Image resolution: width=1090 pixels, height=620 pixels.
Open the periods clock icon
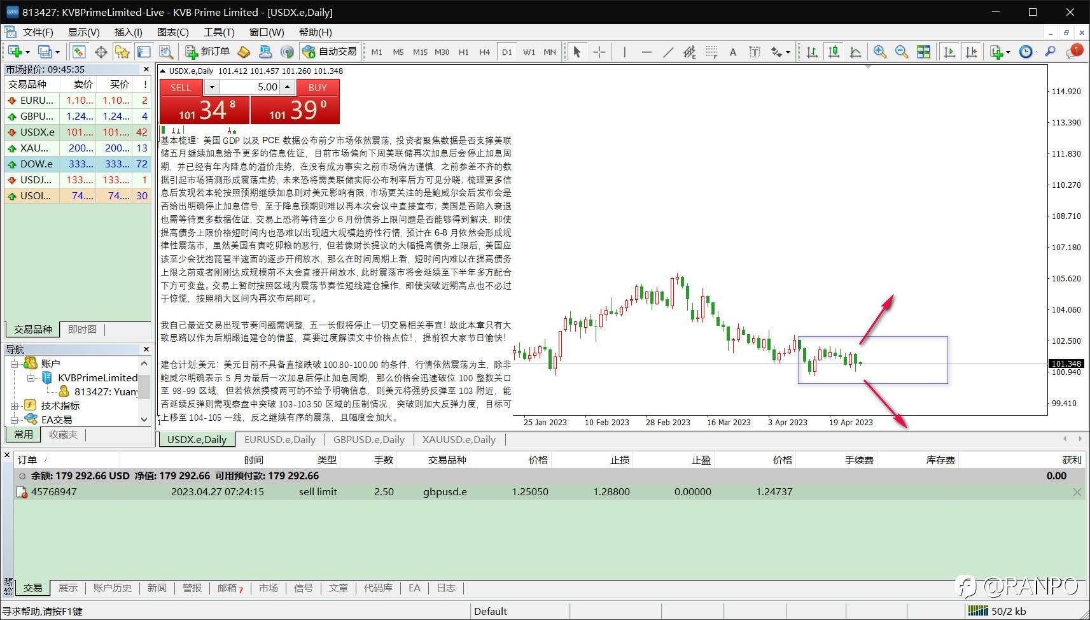(x=1026, y=52)
